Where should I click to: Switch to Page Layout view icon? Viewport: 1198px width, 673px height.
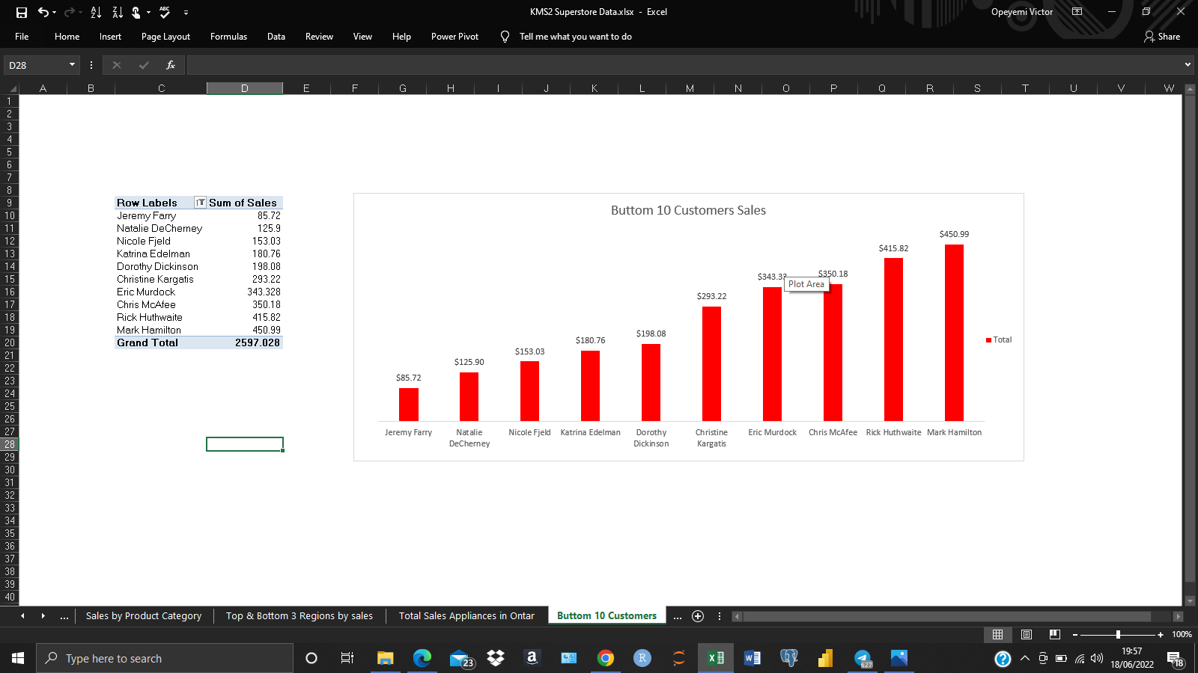1025,634
